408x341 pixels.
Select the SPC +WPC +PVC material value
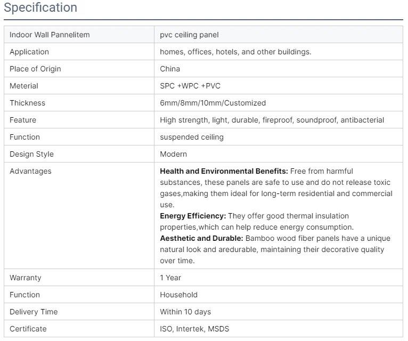pyautogui.click(x=190, y=86)
